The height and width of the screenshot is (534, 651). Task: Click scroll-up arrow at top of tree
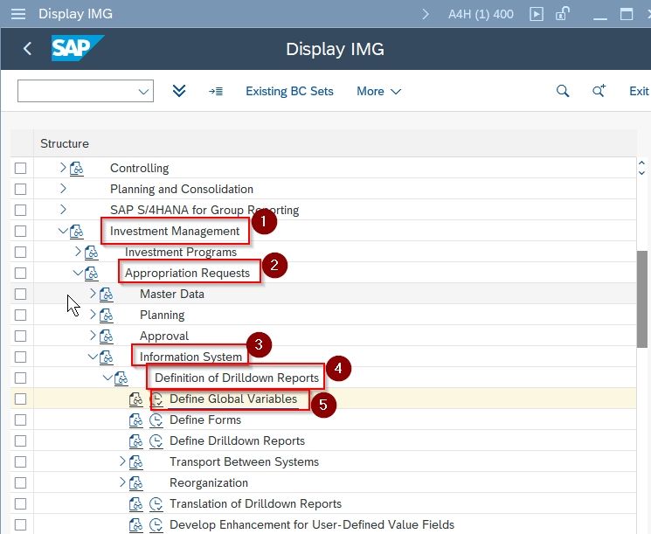[x=642, y=163]
